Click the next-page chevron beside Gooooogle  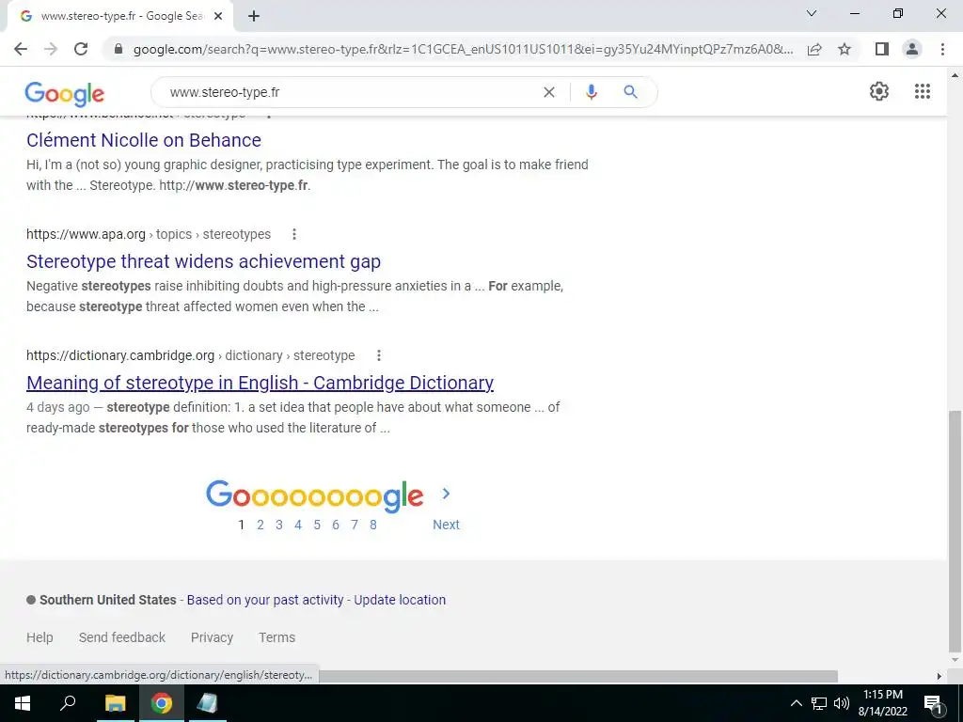[446, 493]
